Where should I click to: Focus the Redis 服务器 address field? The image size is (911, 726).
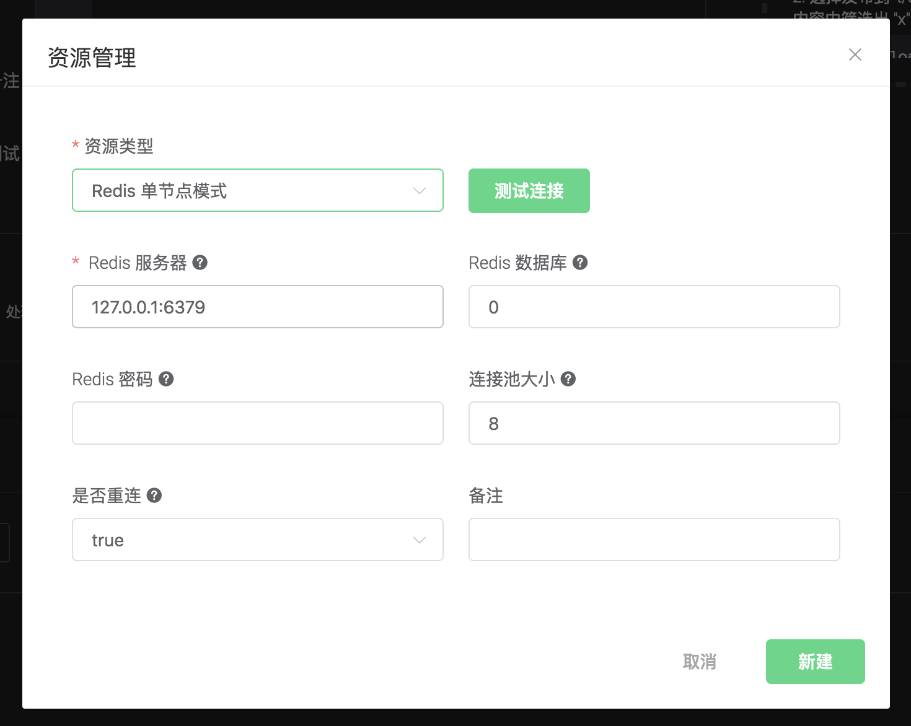258,307
